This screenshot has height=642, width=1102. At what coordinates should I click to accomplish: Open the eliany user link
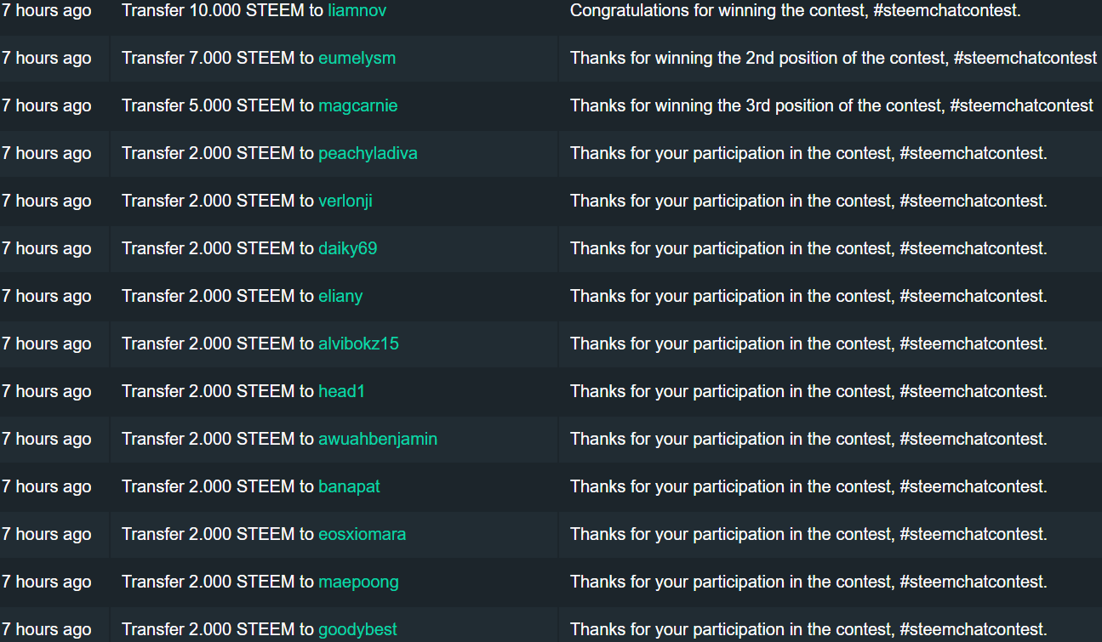click(340, 297)
